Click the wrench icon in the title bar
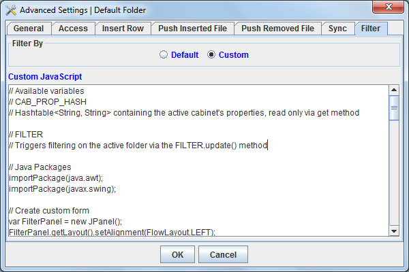Viewport: 409px width, 272px height. tap(11, 10)
